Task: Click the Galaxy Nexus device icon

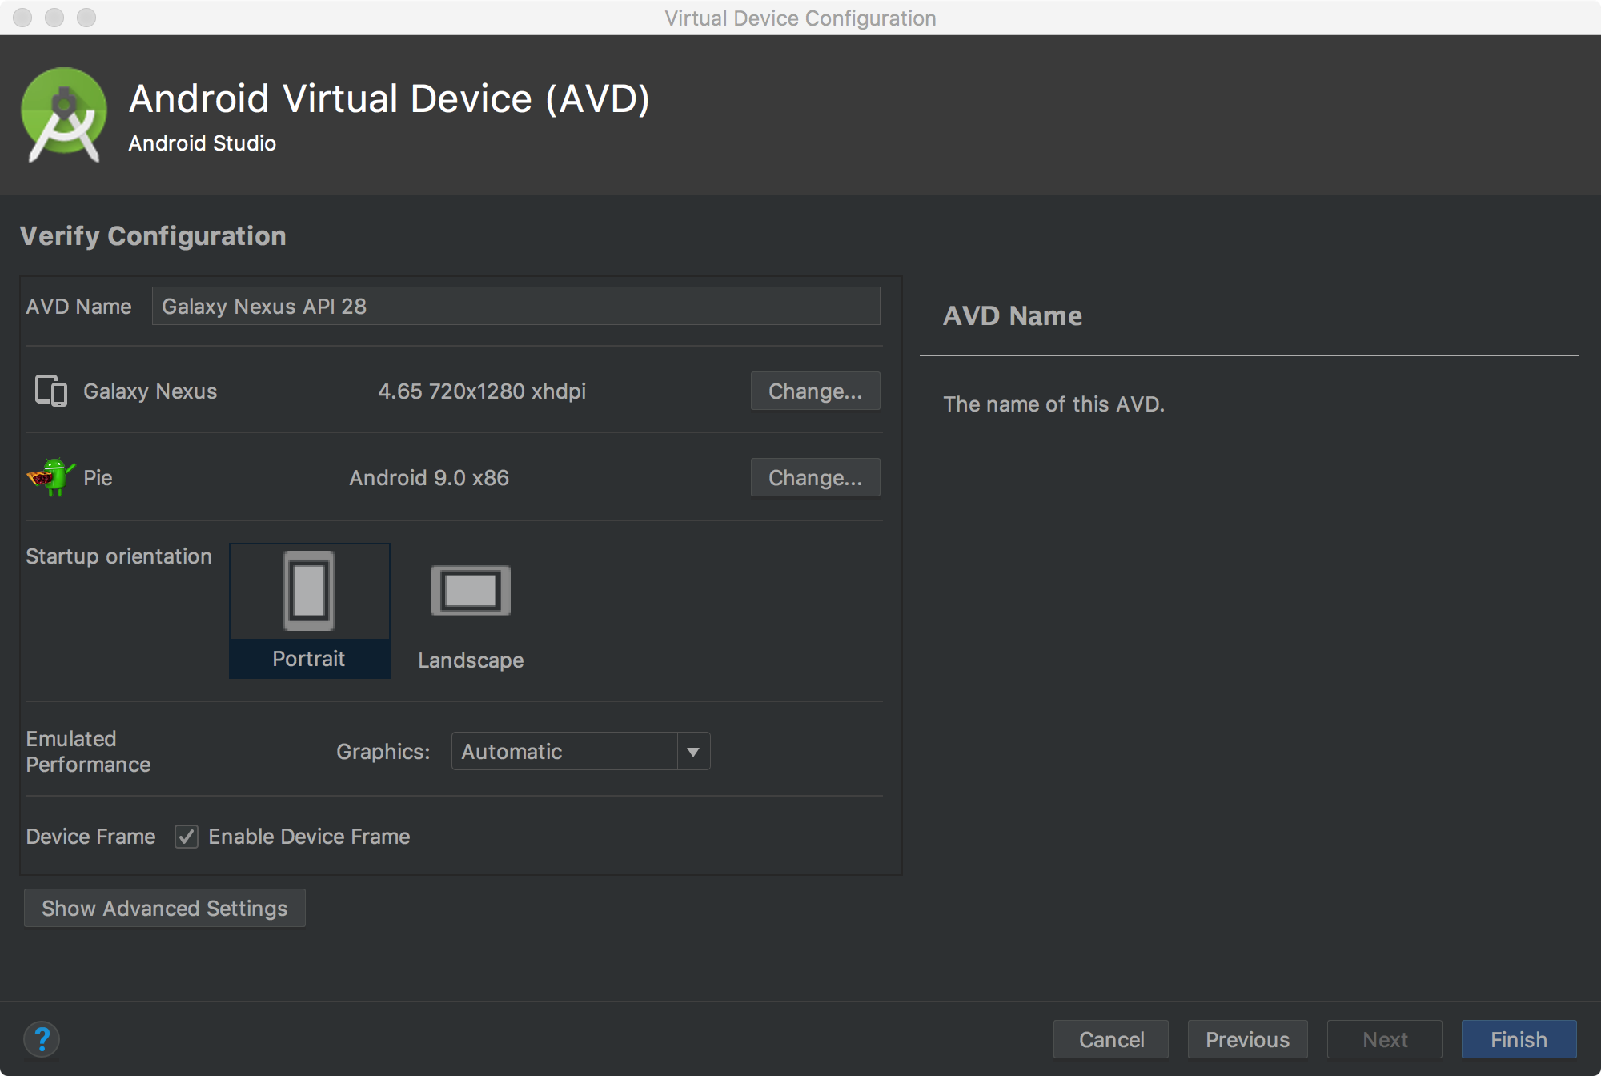Action: pos(51,391)
